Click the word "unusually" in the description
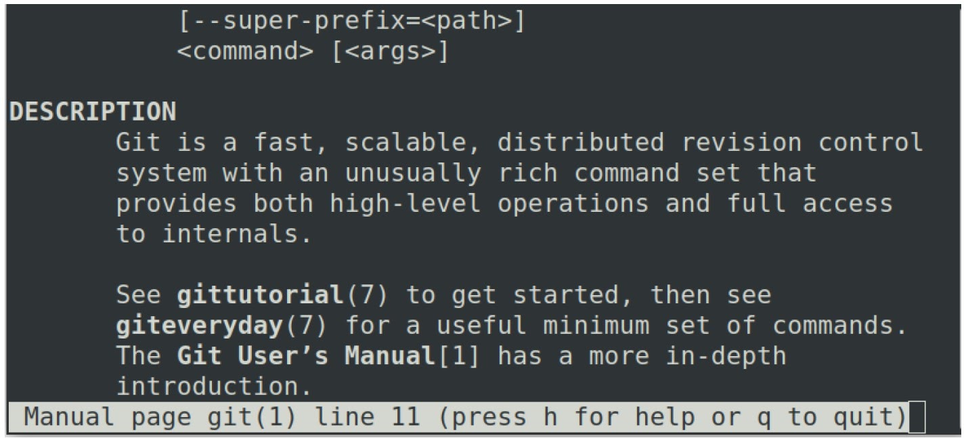 (413, 173)
